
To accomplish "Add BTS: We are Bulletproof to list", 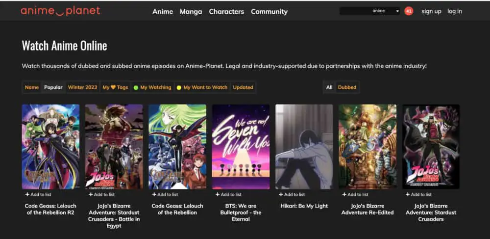I will [228, 194].
